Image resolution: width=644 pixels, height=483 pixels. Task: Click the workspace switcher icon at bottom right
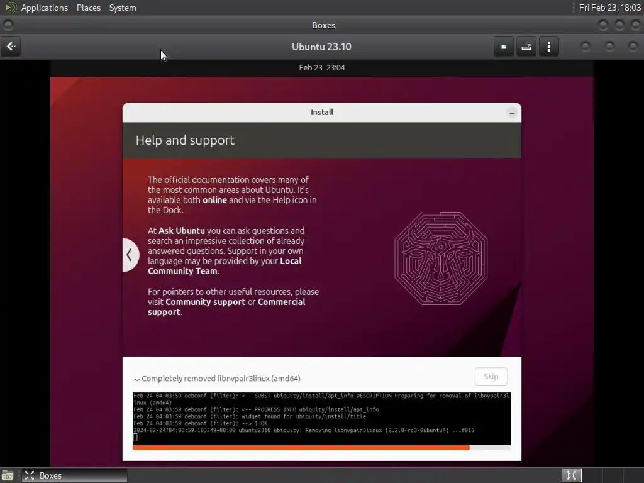coord(571,475)
